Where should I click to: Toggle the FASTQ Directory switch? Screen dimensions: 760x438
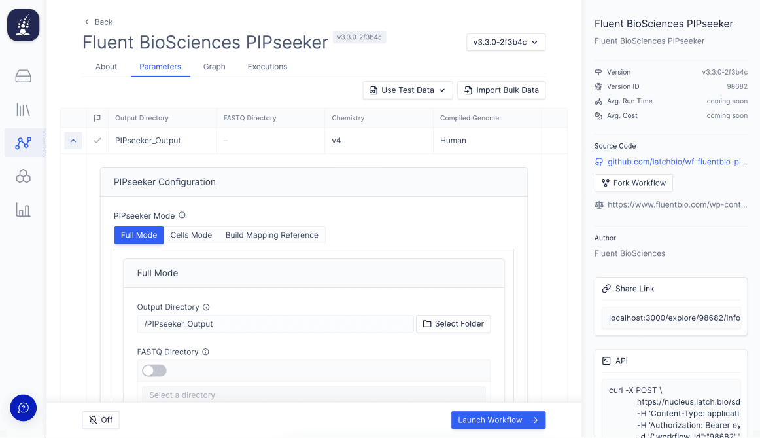(x=154, y=371)
